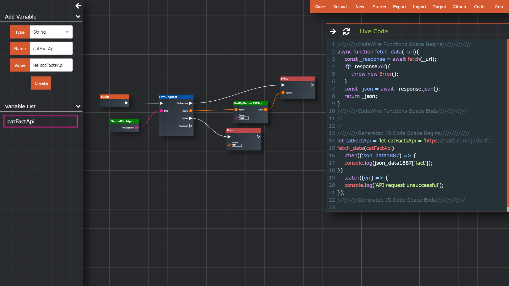Click the Run button
Viewport: 509px width, 286px height.
(x=499, y=7)
